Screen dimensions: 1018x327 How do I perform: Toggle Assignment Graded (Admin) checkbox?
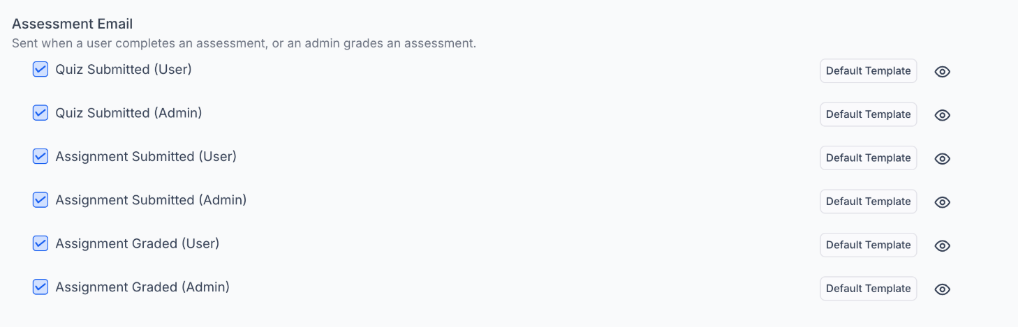[40, 287]
